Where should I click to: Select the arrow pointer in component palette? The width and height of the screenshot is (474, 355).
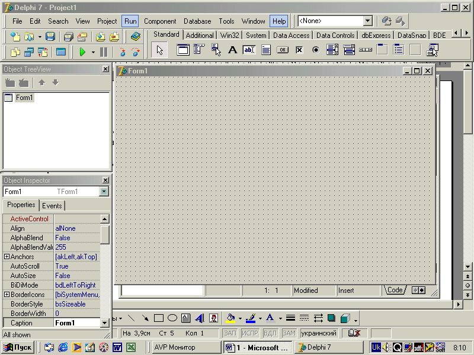pyautogui.click(x=159, y=50)
